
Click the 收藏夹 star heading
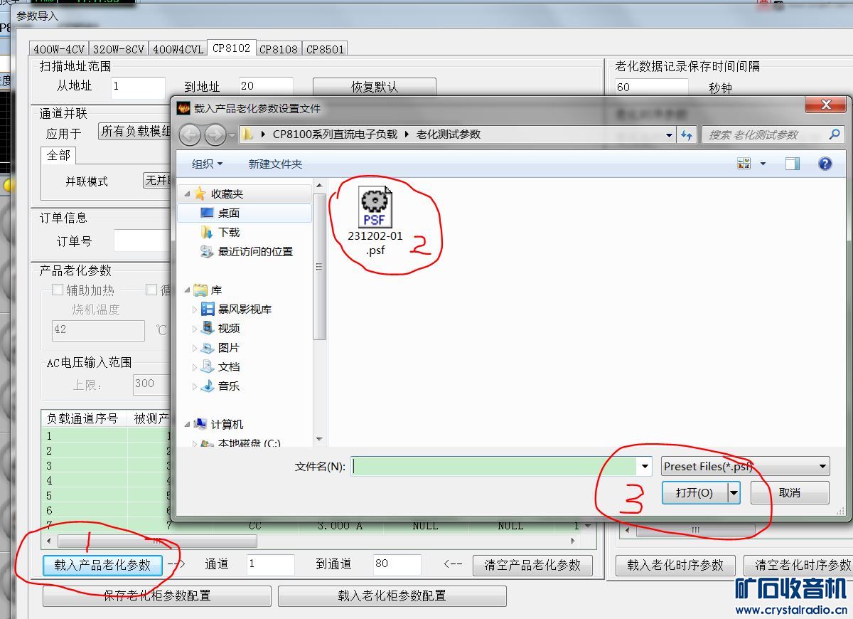point(227,194)
